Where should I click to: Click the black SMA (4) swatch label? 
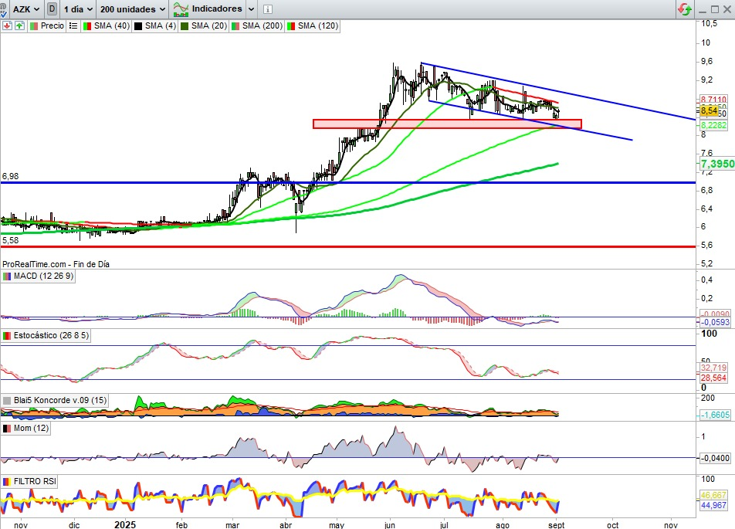pyautogui.click(x=155, y=25)
